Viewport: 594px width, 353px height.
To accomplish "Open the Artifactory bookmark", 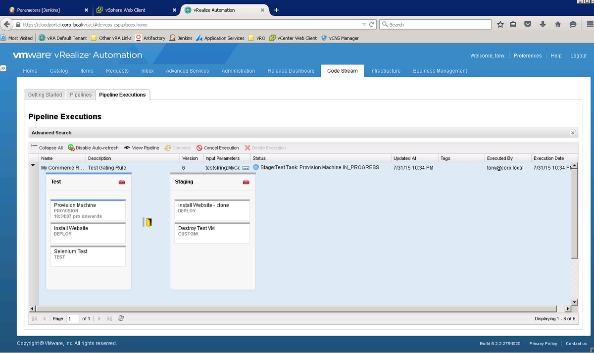I will coord(150,38).
